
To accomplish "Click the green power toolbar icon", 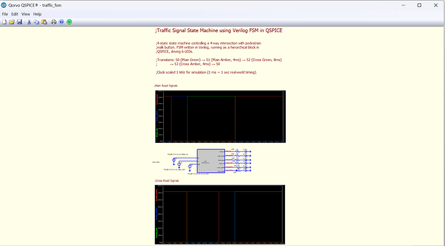I will (x=69, y=22).
